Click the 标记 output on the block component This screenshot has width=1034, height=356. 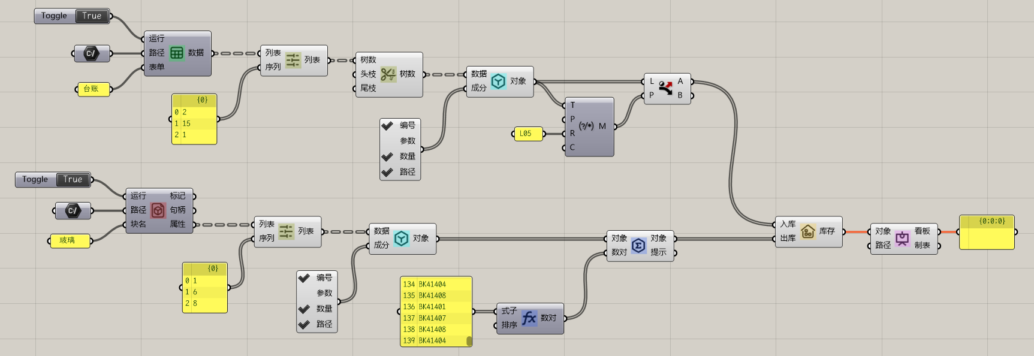[x=178, y=196]
